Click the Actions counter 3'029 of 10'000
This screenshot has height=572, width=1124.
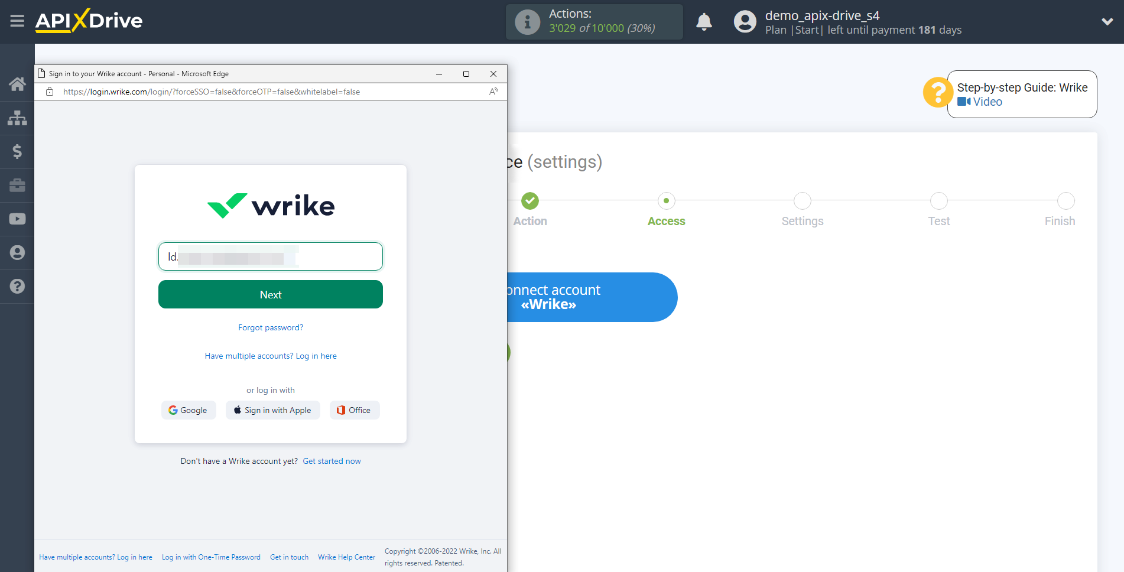[x=602, y=28]
